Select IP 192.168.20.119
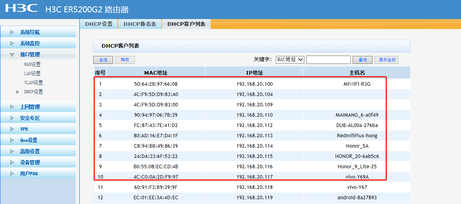461x204 pixels. pyautogui.click(x=255, y=198)
